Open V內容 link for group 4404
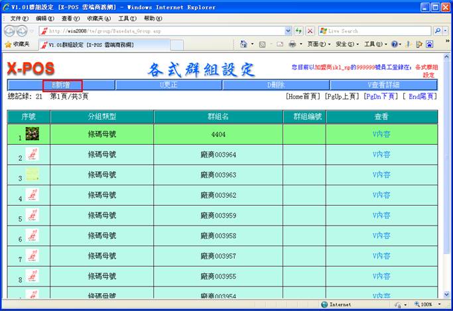453x311 pixels. point(381,134)
